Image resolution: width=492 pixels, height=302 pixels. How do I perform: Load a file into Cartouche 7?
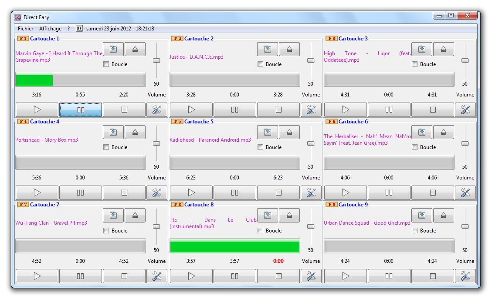point(113,215)
